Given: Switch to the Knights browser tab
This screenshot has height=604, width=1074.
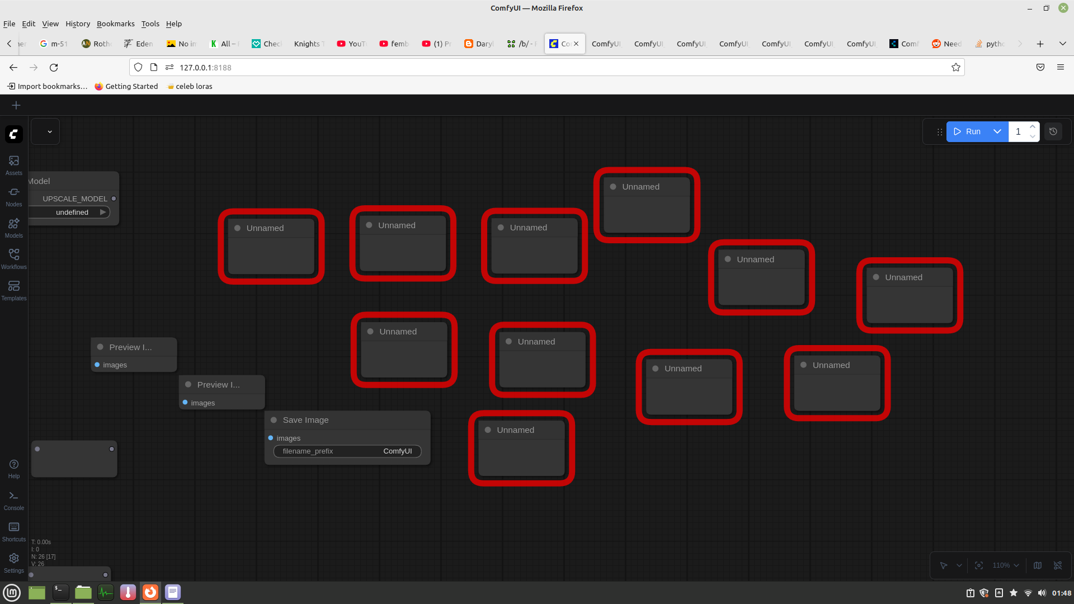Looking at the screenshot, I should coord(309,44).
